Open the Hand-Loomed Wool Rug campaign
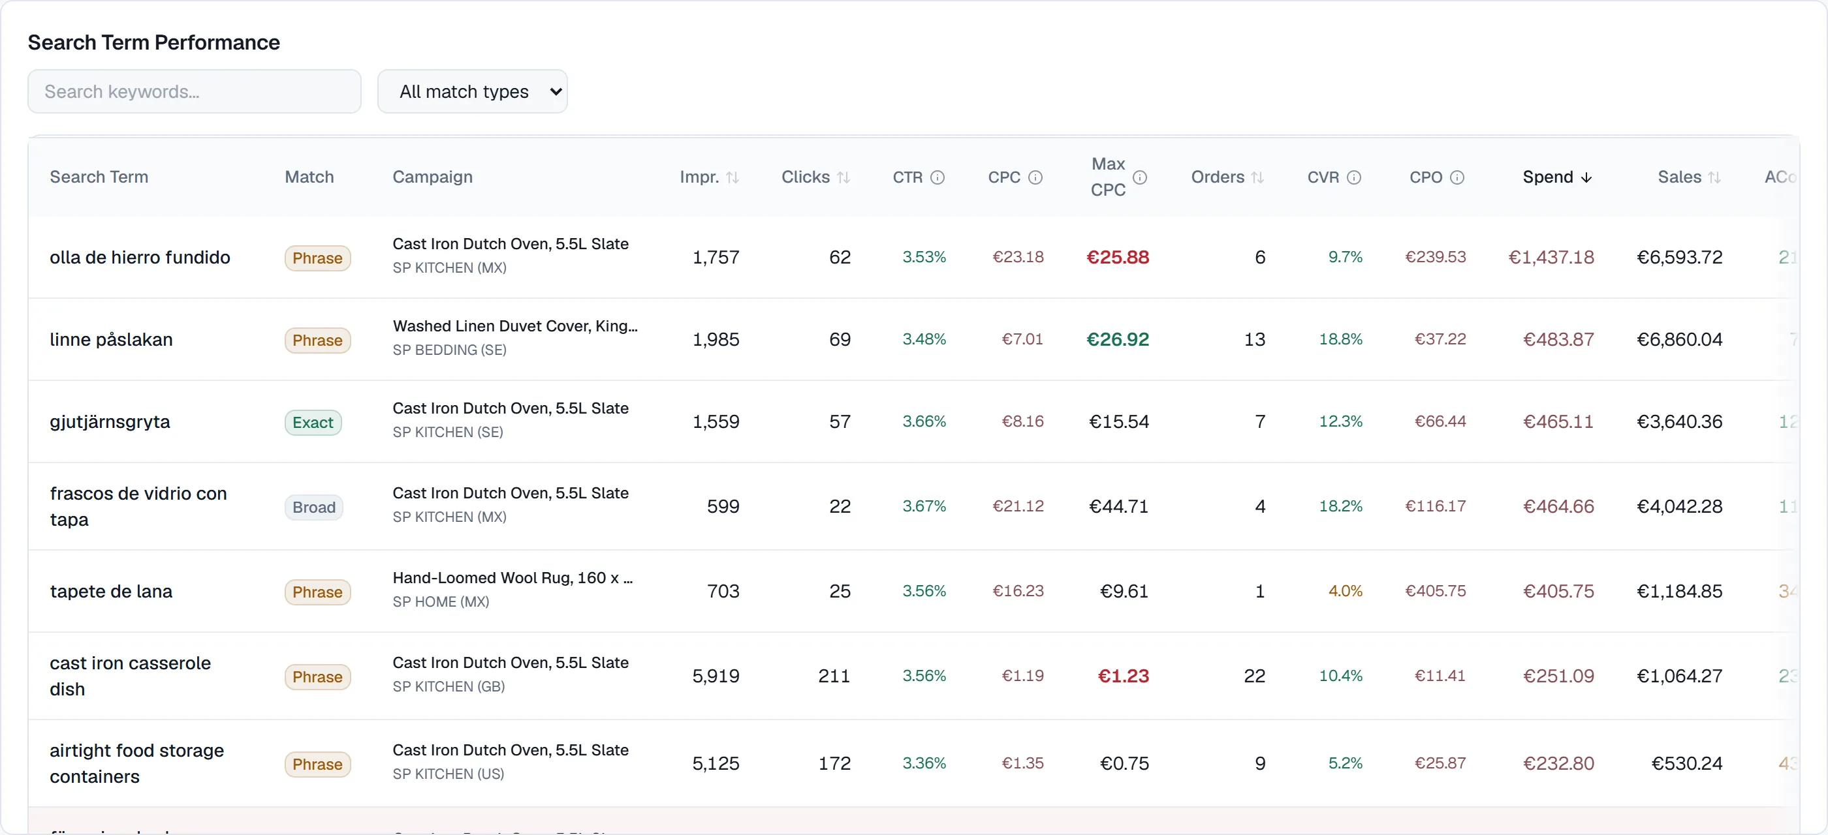 click(x=512, y=578)
